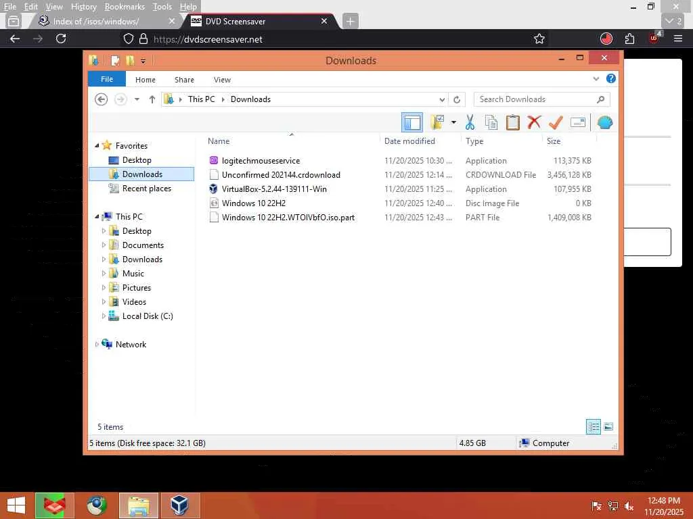Image resolution: width=693 pixels, height=519 pixels.
Task: Open folder options toolbar icon
Action: tap(438, 122)
